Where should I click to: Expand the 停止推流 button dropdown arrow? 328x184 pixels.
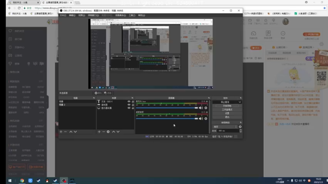click(x=240, y=102)
